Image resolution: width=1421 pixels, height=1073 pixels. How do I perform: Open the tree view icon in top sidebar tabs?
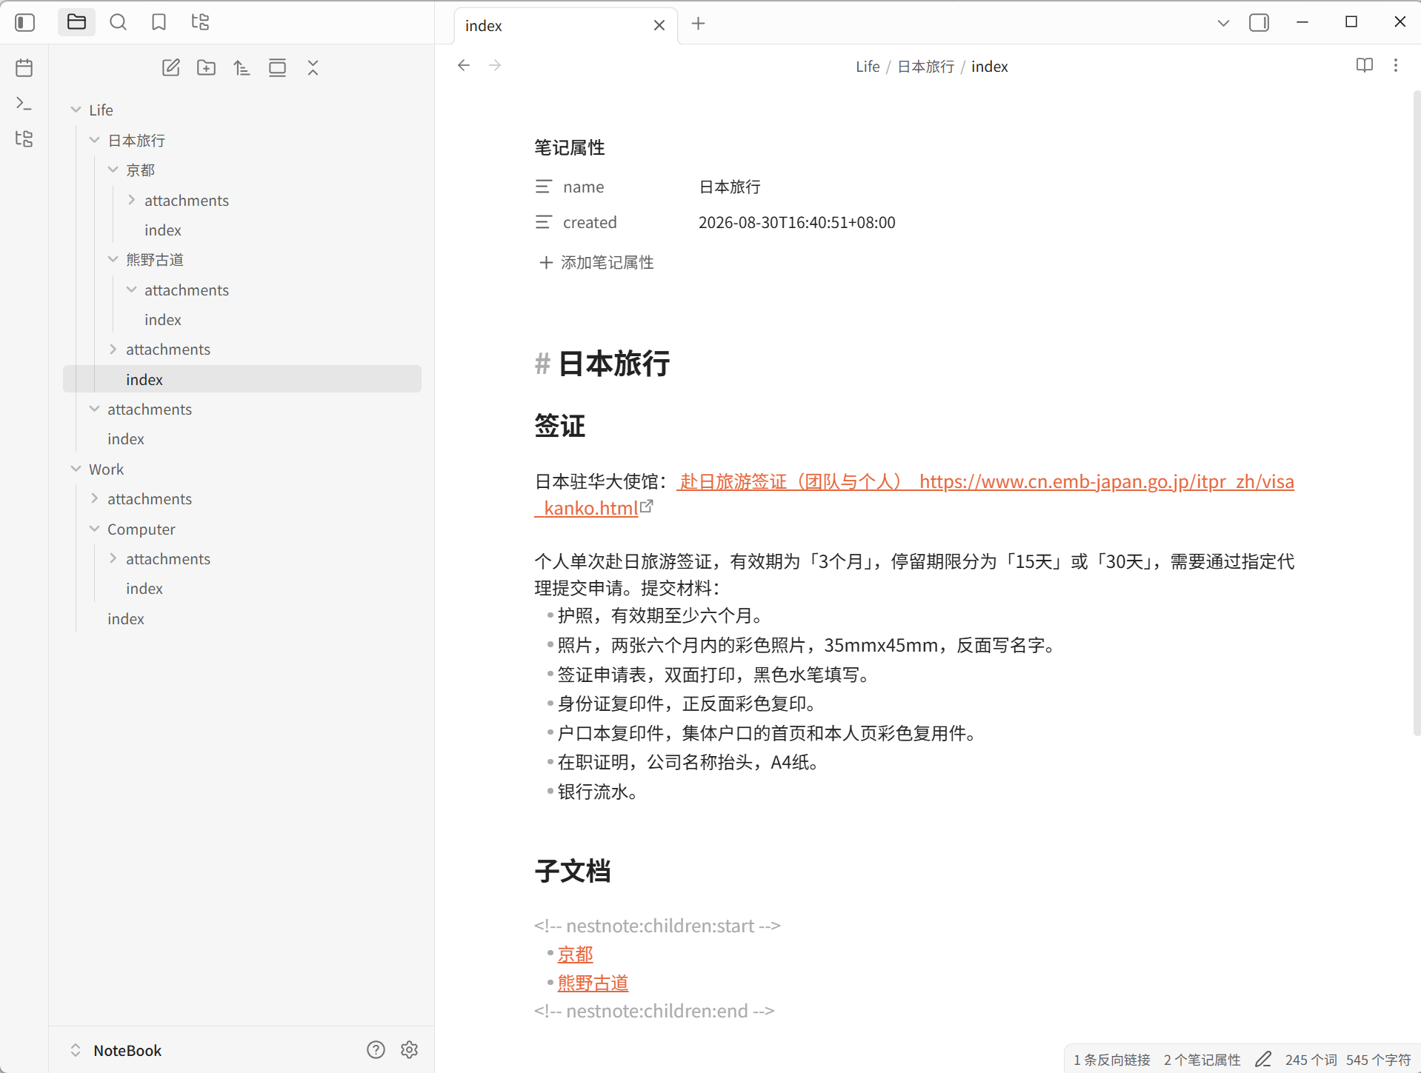[x=200, y=22]
